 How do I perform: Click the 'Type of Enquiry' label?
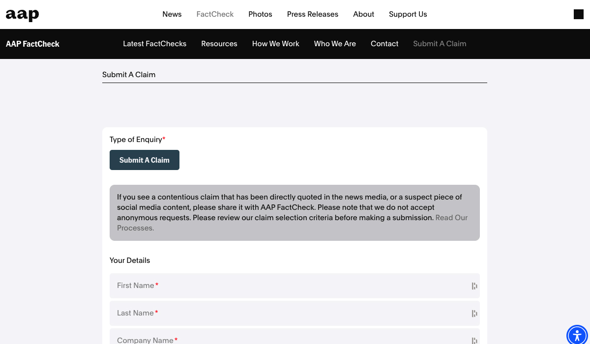(137, 140)
